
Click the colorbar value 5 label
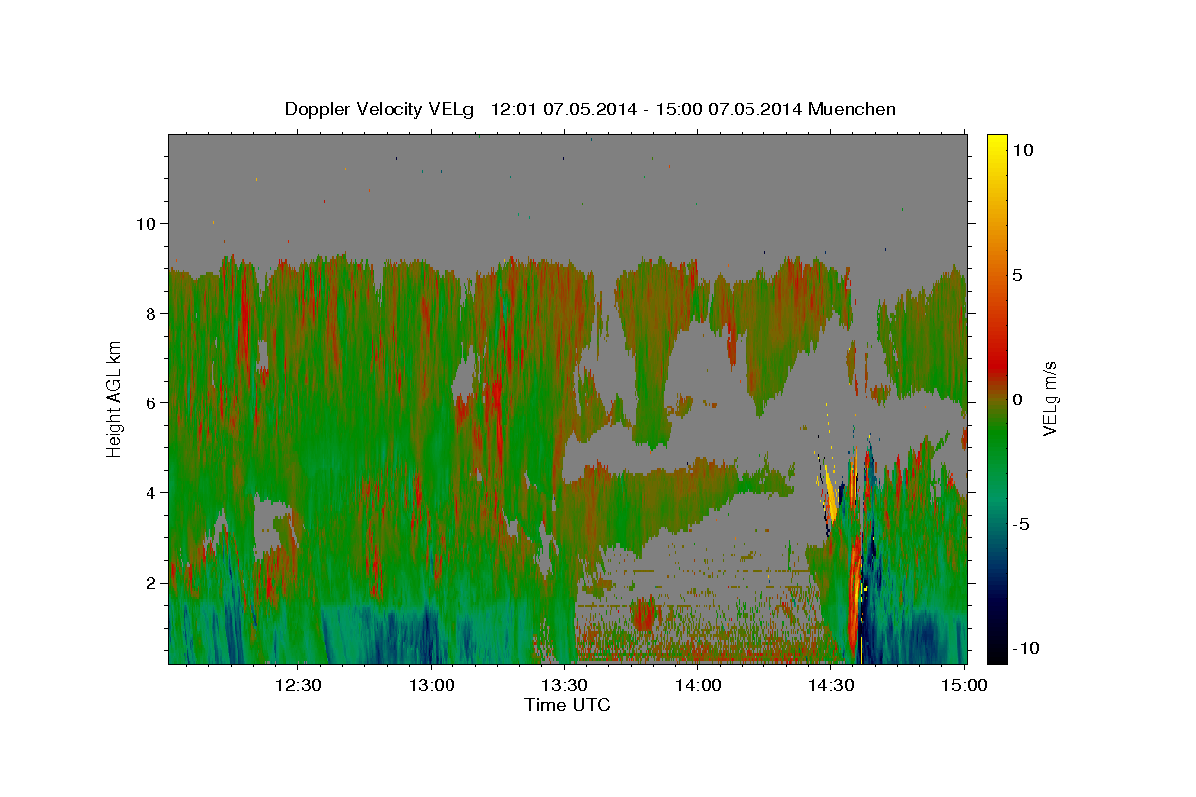pyautogui.click(x=1018, y=275)
